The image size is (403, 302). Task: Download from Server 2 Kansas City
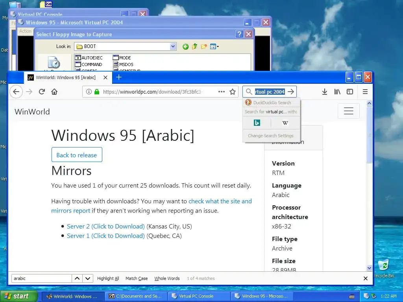click(x=105, y=226)
